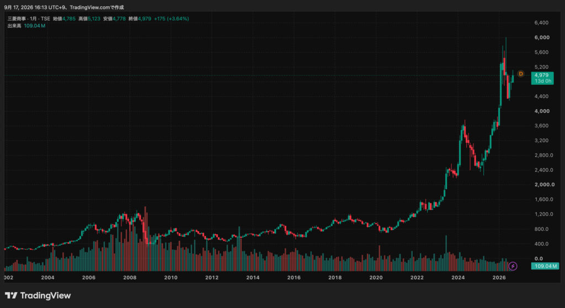Select the 4,979 current price label
This screenshot has height=308, width=565.
(542, 75)
